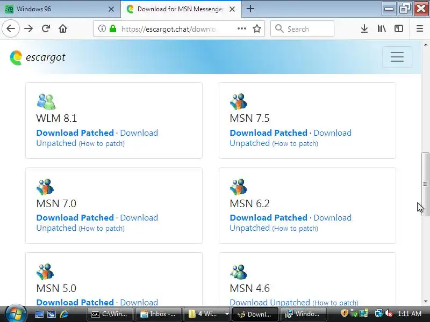
Task: Toggle the sidebar view icon
Action: pos(398,28)
